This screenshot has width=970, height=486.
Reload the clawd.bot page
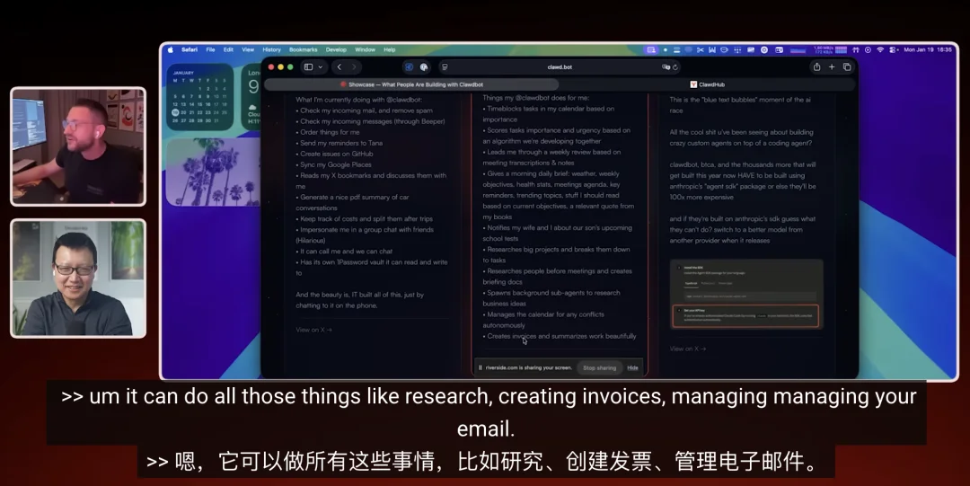click(x=675, y=66)
